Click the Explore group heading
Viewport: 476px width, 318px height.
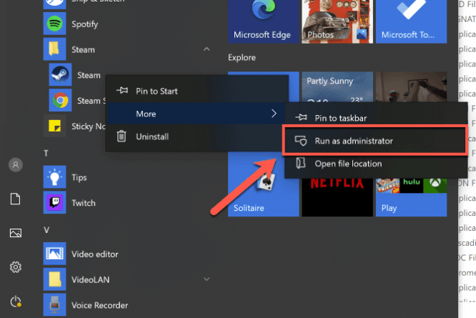click(242, 58)
